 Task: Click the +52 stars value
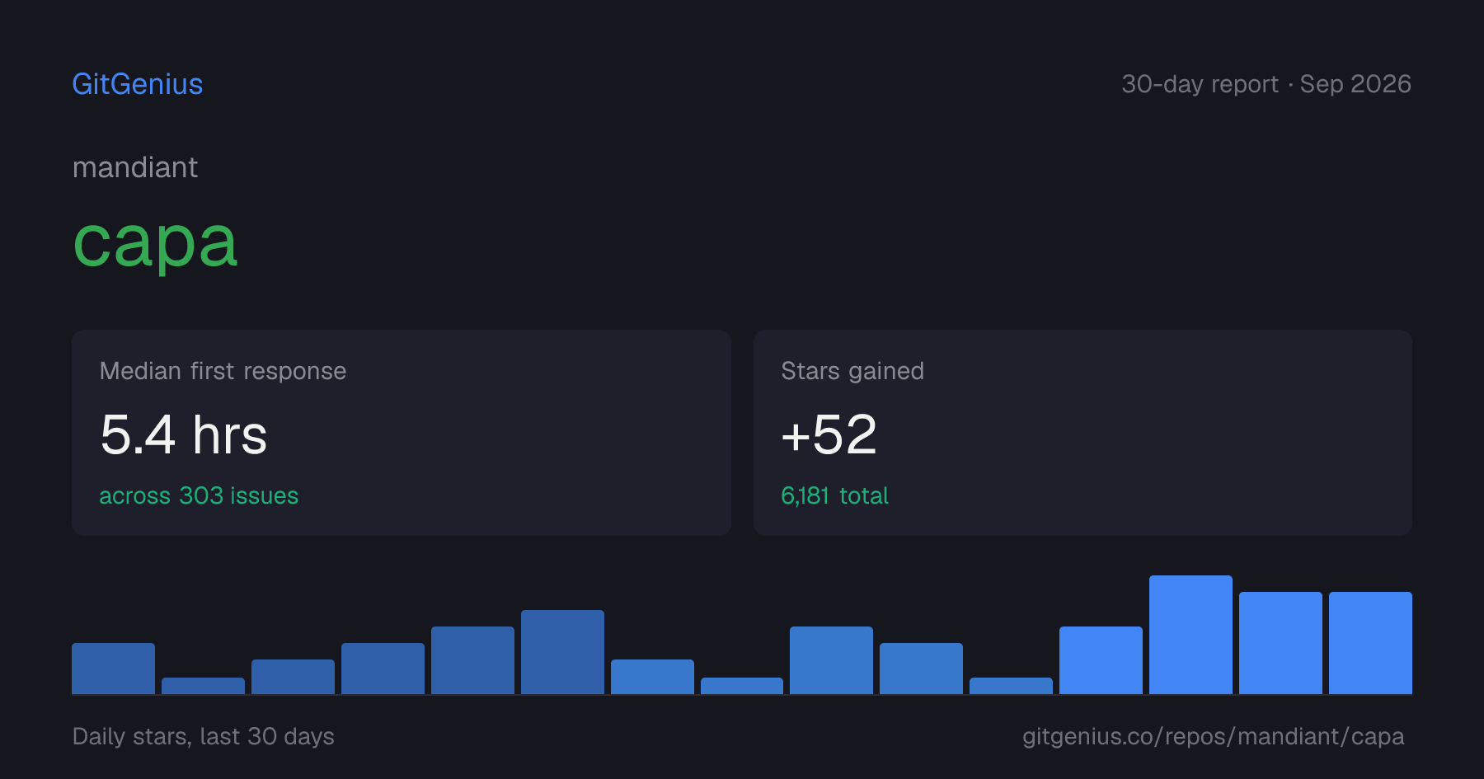coord(829,434)
